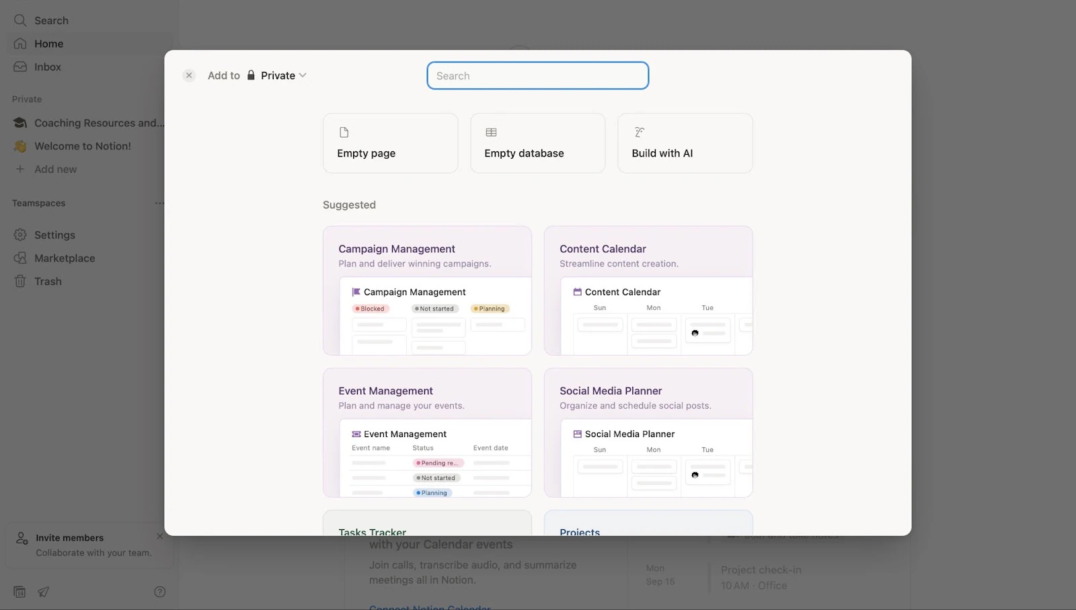Click the Private section header
Screen dimensions: 1076x610
click(27, 99)
